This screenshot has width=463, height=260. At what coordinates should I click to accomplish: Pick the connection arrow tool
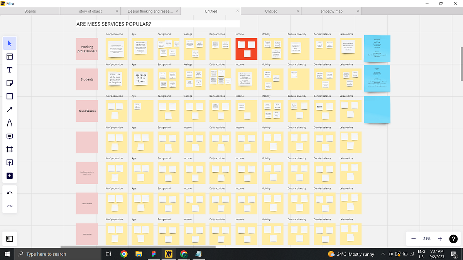10,110
